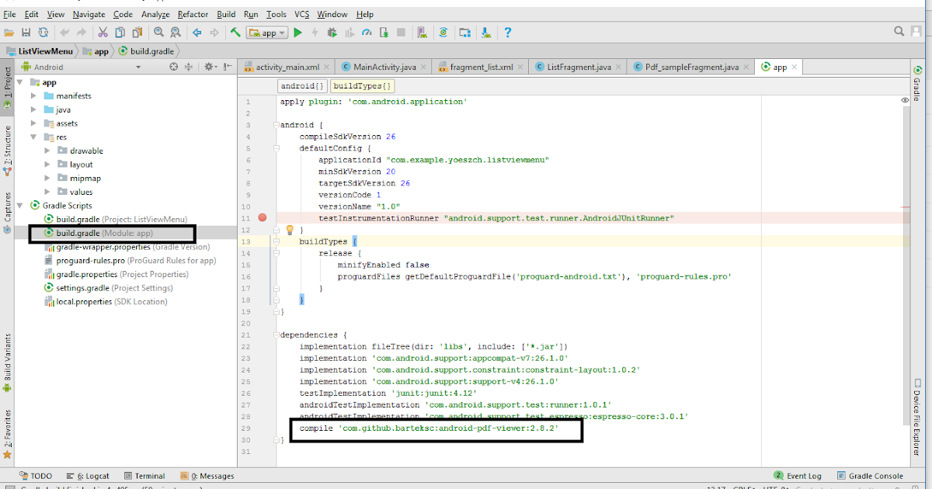932x489 pixels.
Task: Stop the running application
Action: click(x=399, y=33)
